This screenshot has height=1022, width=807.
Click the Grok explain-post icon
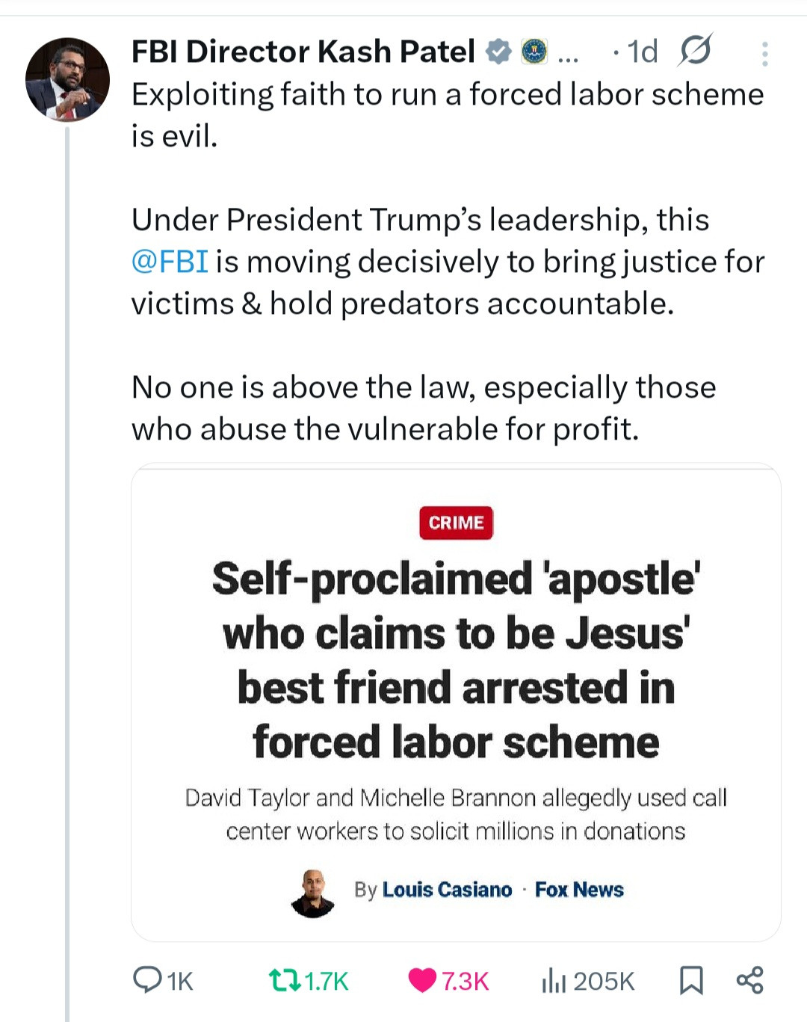pos(695,51)
